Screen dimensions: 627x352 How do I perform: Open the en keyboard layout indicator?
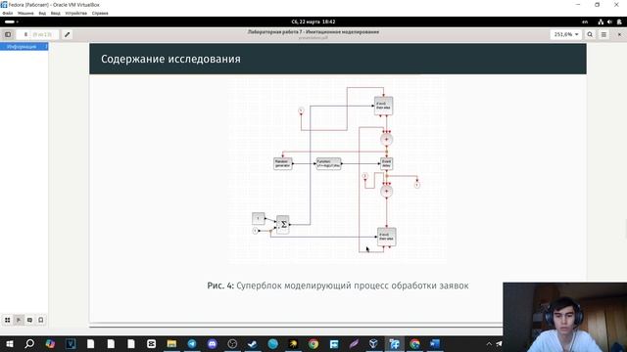point(585,22)
